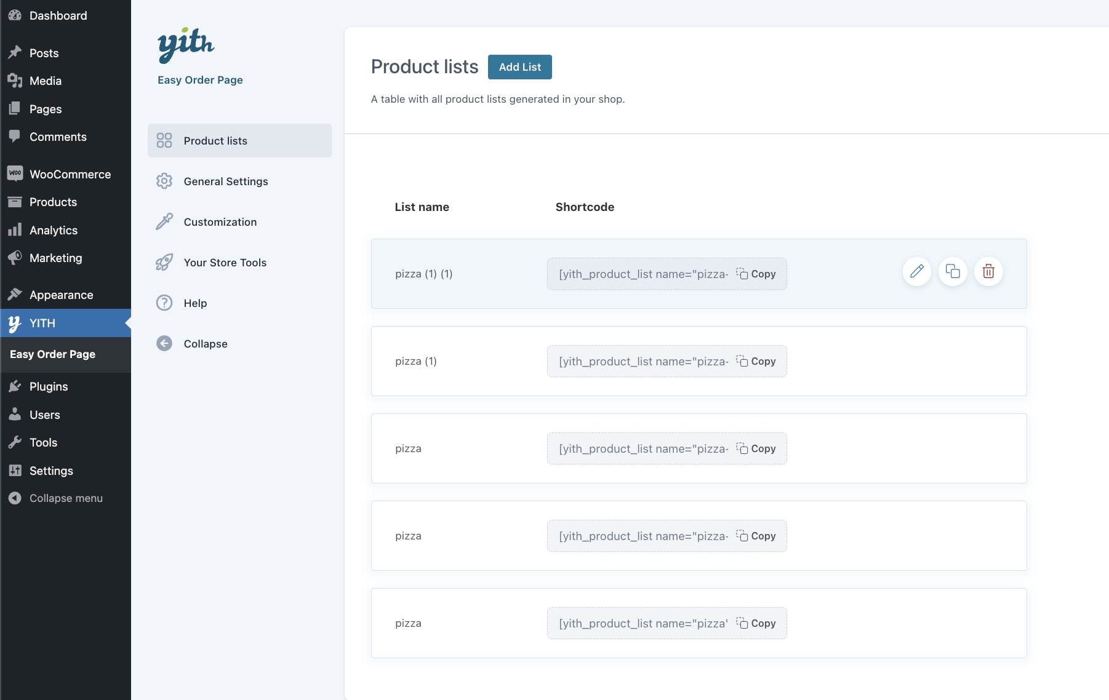Open the Plugins menu item
Screen dimensions: 1109x700
pyautogui.click(x=49, y=386)
